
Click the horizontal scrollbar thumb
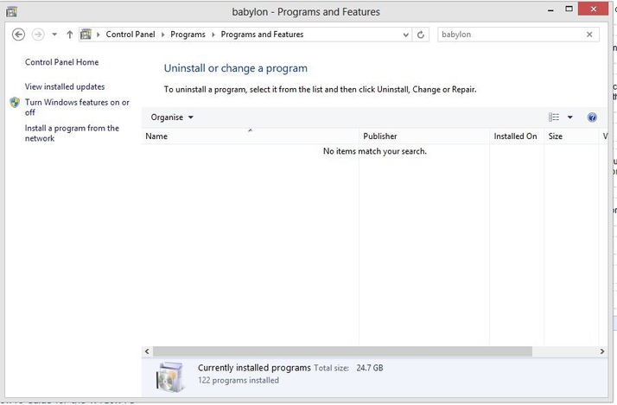point(342,351)
